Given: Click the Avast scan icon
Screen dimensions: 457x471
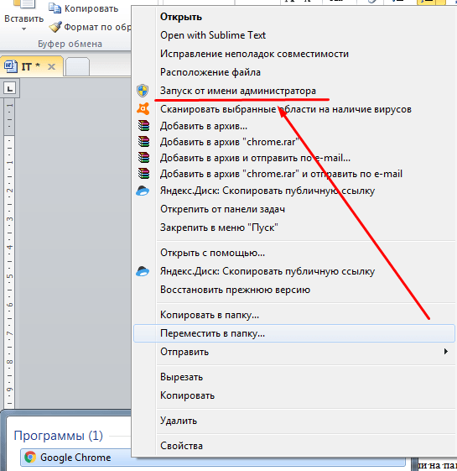Looking at the screenshot, I should coord(143,109).
